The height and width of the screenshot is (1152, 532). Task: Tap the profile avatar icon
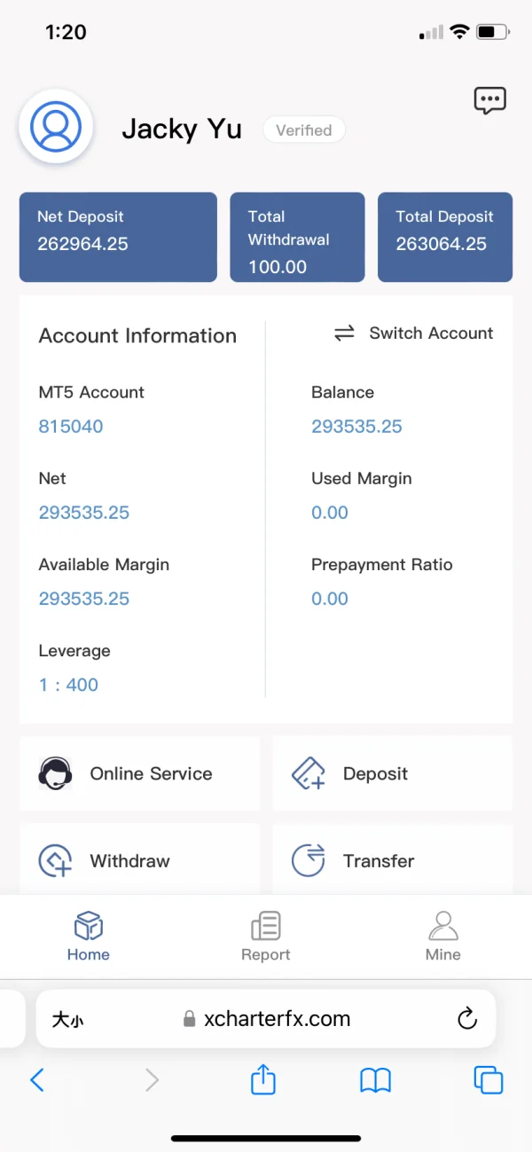[x=56, y=128]
